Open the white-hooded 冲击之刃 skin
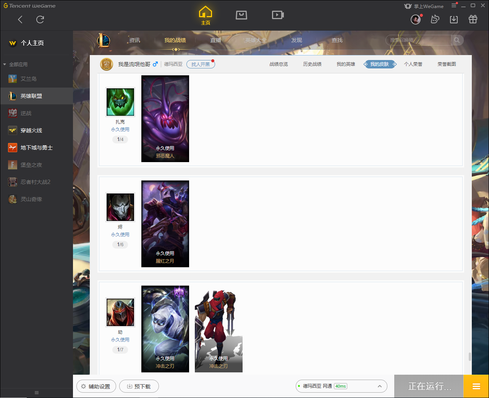489x398 pixels. (165, 329)
